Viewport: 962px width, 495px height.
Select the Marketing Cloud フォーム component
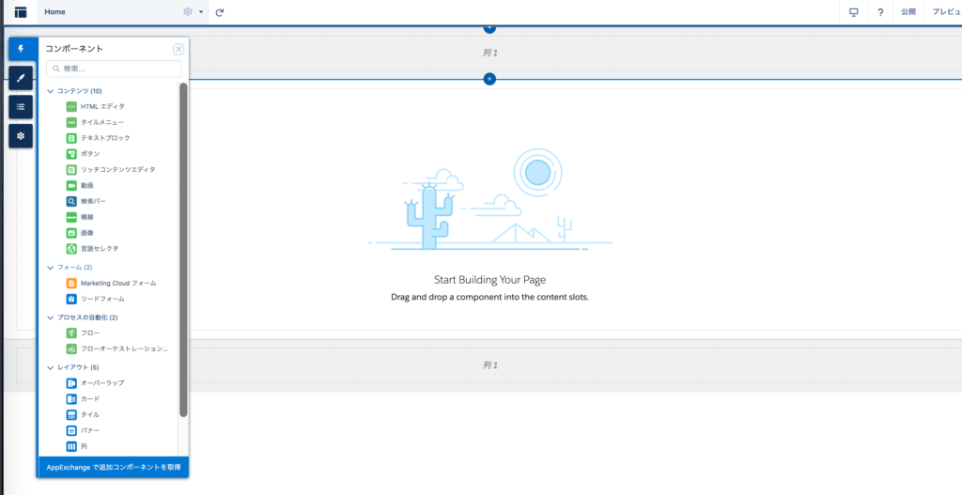click(x=117, y=283)
